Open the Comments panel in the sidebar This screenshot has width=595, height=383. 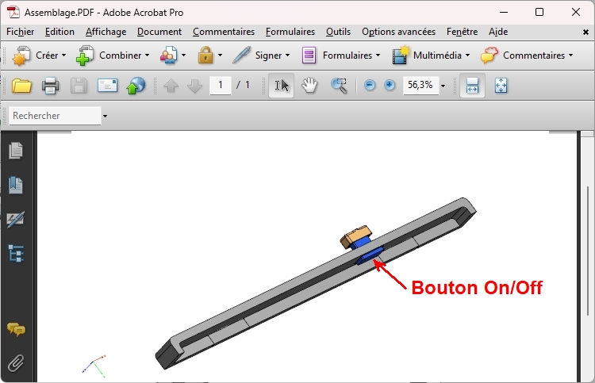(15, 329)
